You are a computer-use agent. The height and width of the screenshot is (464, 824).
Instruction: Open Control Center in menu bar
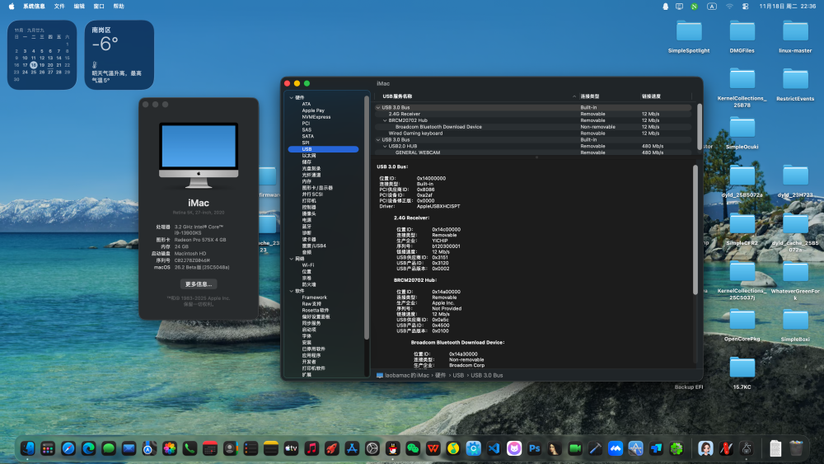(x=745, y=7)
